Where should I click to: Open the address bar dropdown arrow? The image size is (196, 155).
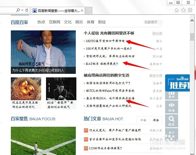(22, 10)
